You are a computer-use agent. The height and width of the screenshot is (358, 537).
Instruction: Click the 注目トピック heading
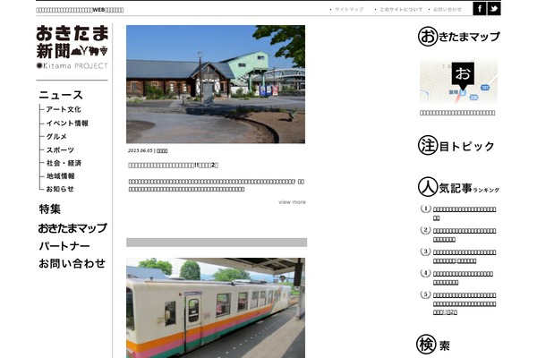pos(456,146)
